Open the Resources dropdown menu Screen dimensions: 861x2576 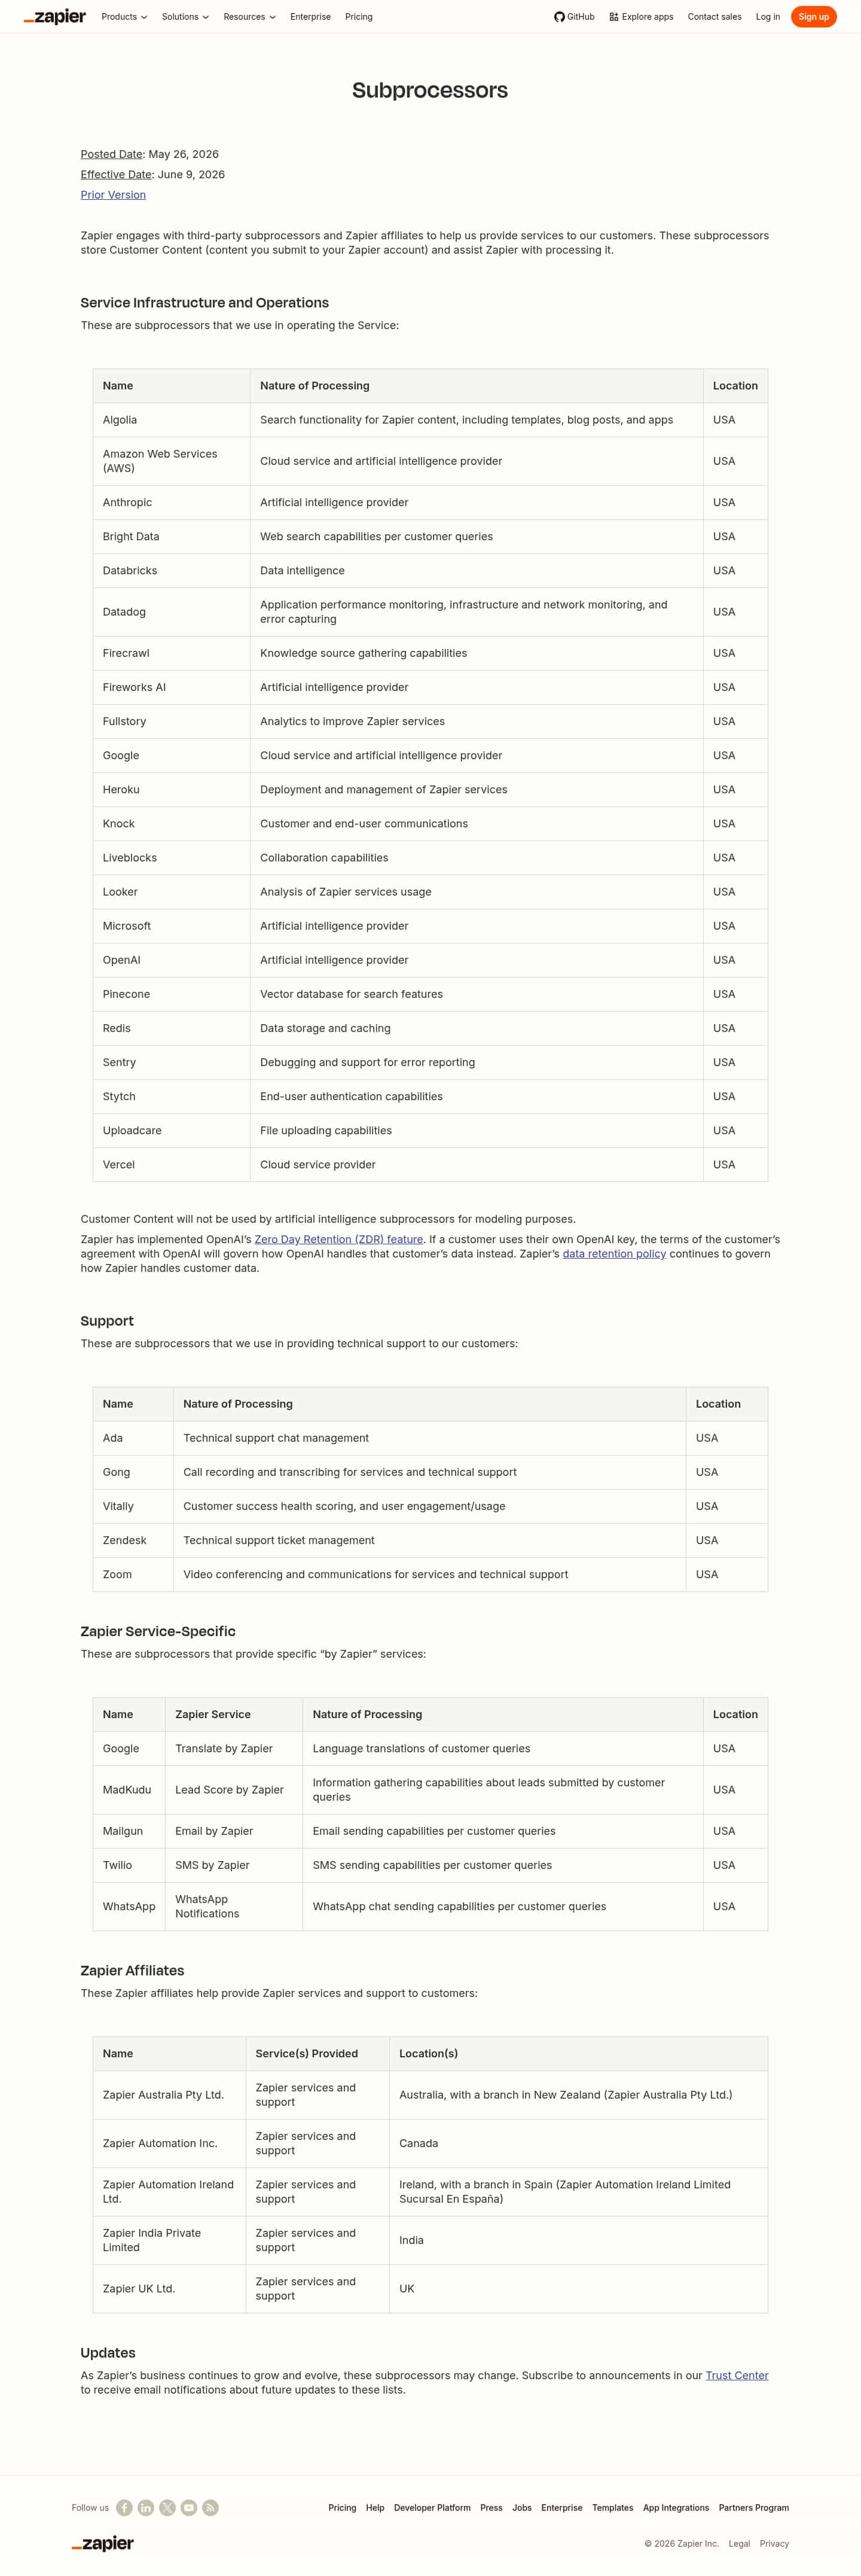point(249,17)
